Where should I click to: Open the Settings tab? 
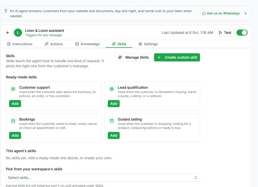pyautogui.click(x=148, y=44)
